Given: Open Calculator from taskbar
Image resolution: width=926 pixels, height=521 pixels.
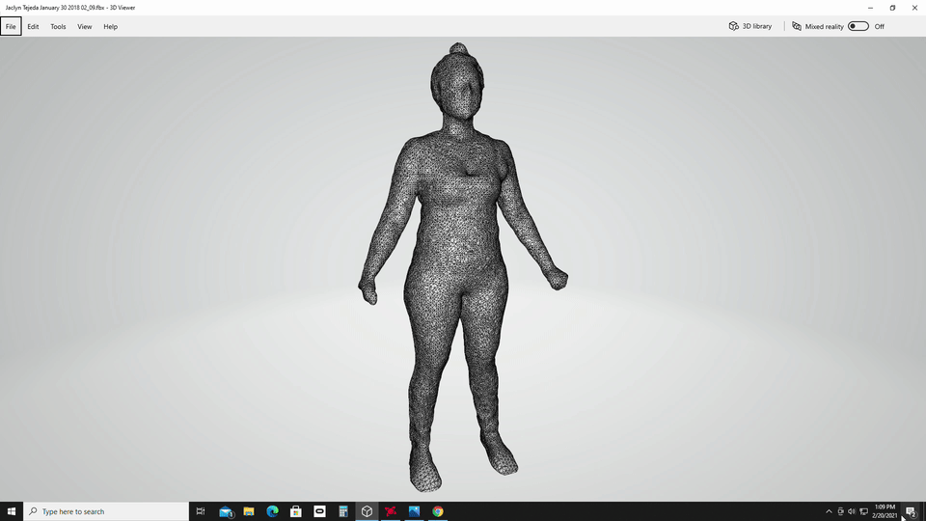Looking at the screenshot, I should (x=343, y=511).
